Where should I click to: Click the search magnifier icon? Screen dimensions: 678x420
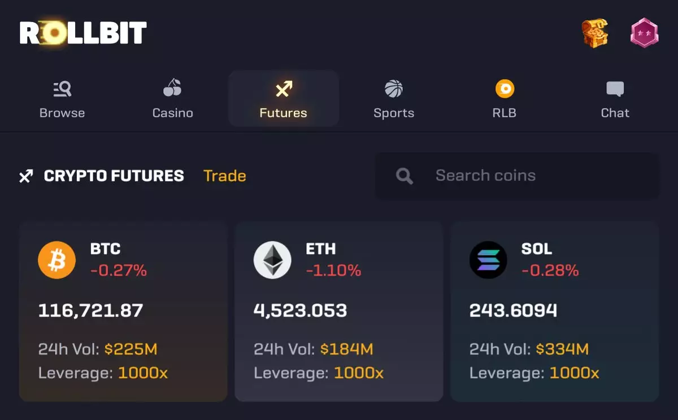tap(405, 176)
